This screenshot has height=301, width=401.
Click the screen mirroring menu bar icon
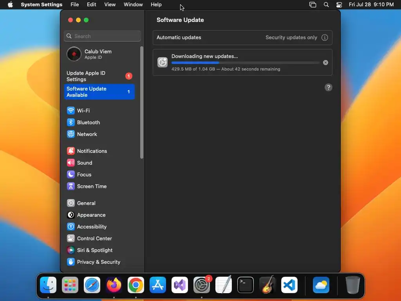312,5
